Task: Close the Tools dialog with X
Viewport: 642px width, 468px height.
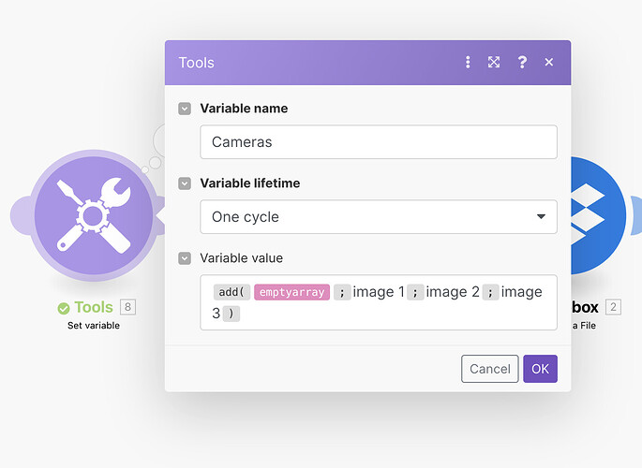Action: 549,63
